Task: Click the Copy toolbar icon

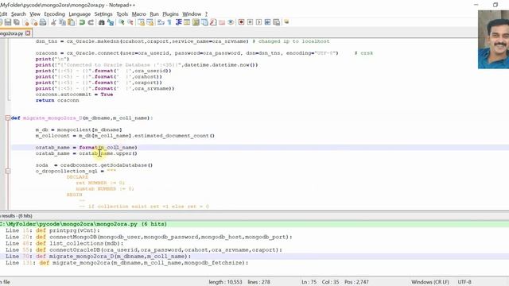Action: (62, 22)
